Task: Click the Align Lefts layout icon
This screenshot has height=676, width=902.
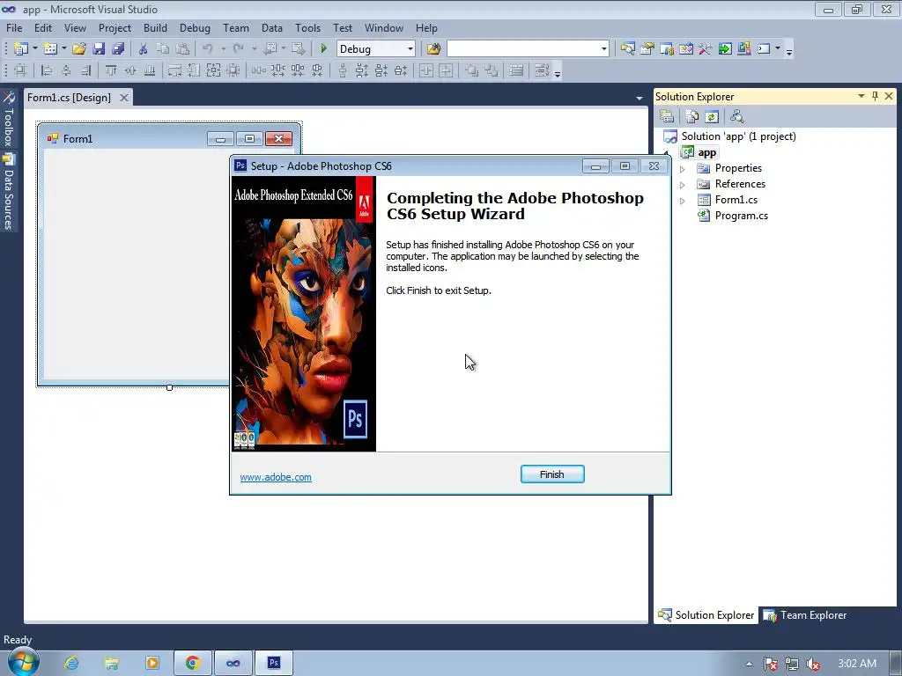Action: pos(47,70)
